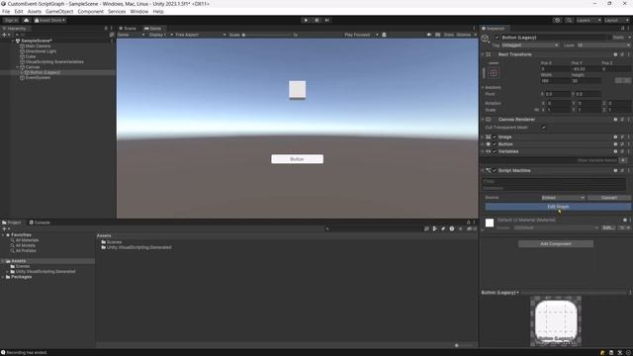Screen dimensions: 633x356
Task: Click the Sign in button
Action: 11,20
